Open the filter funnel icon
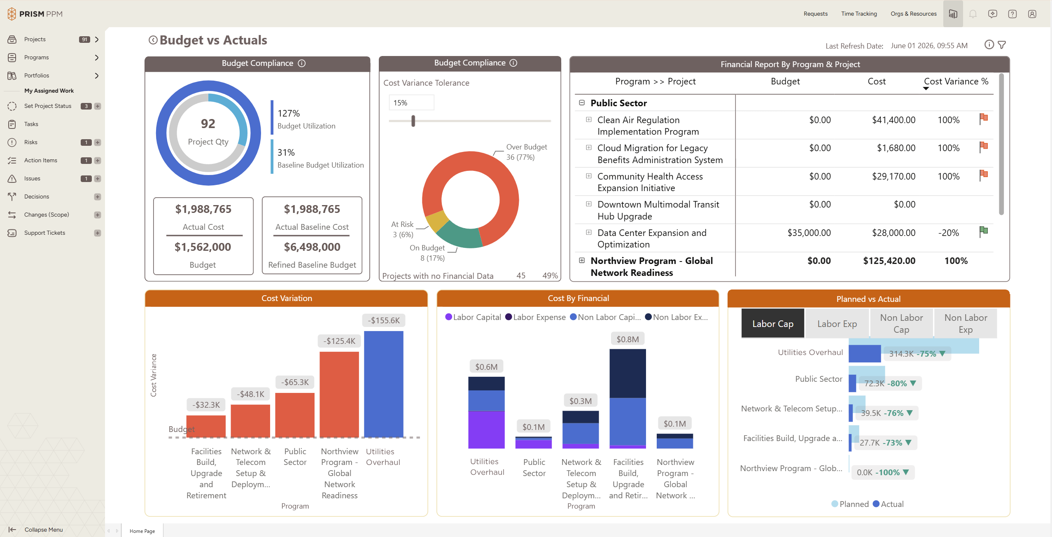Image resolution: width=1052 pixels, height=537 pixels. tap(1002, 44)
